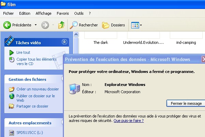Click Partager ce dossier link

32,106
